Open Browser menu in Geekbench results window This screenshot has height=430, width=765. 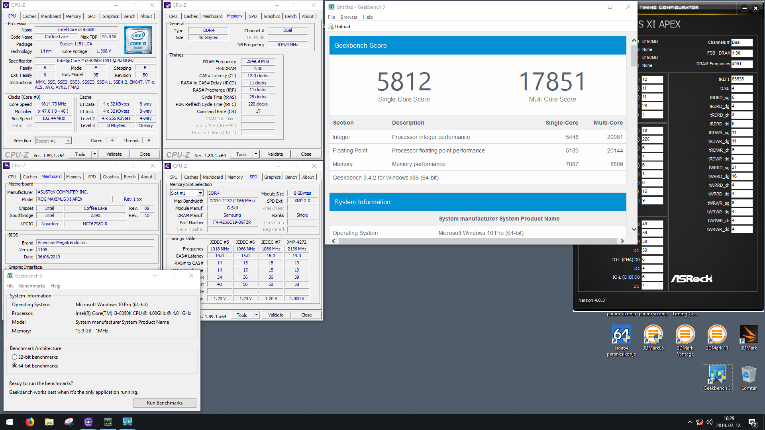pyautogui.click(x=349, y=17)
